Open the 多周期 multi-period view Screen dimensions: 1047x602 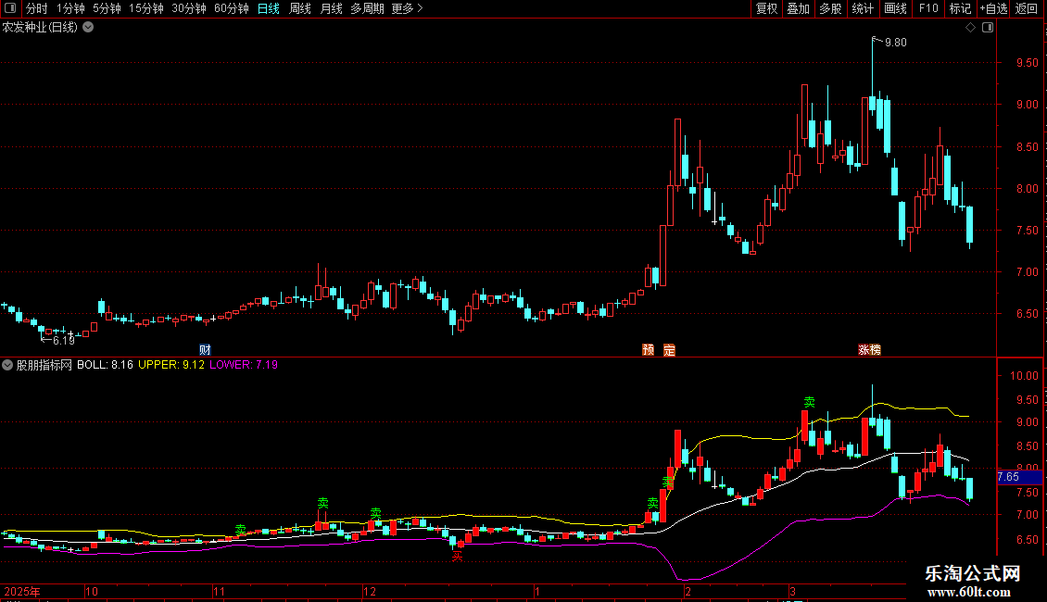367,8
